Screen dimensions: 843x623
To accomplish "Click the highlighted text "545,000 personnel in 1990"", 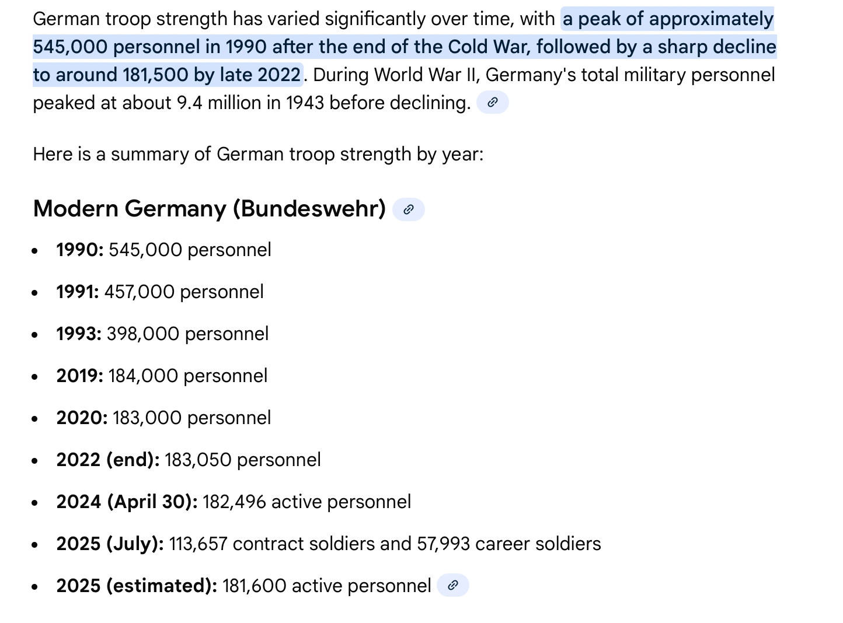I will pyautogui.click(x=144, y=47).
